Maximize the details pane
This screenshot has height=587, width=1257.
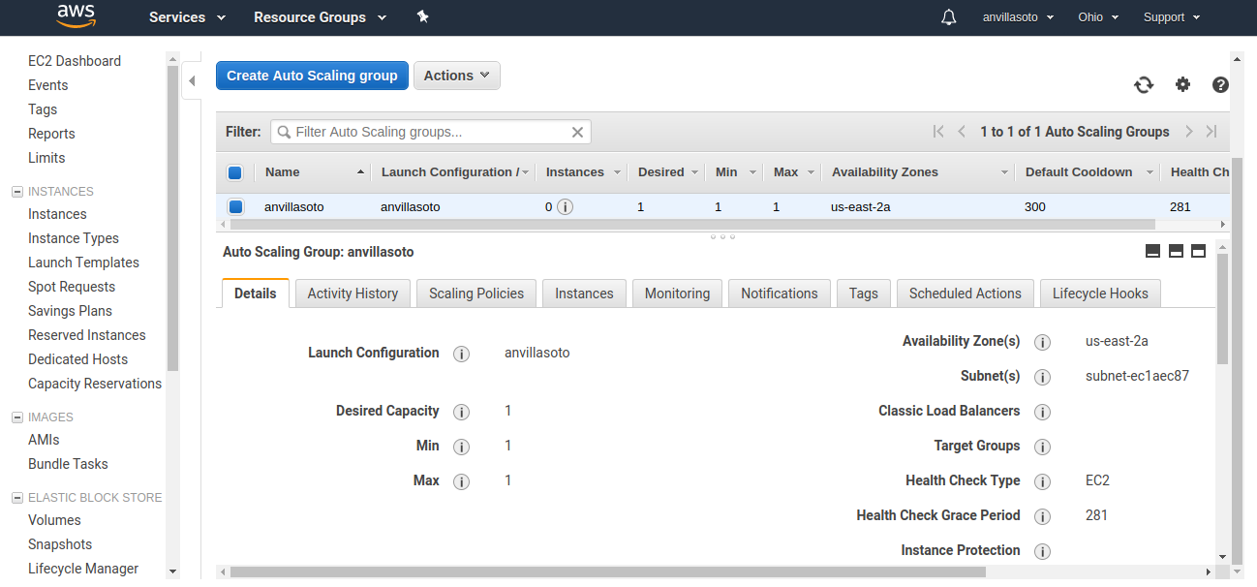click(1198, 251)
